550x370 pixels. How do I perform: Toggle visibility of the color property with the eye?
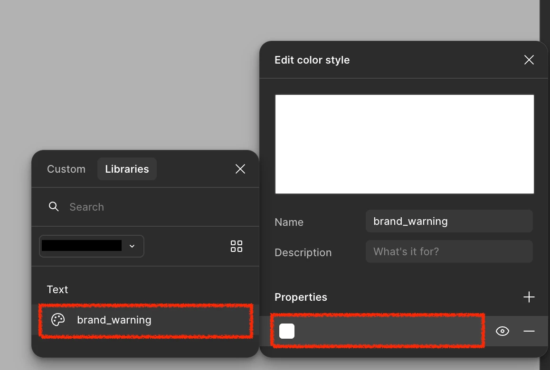coord(502,331)
